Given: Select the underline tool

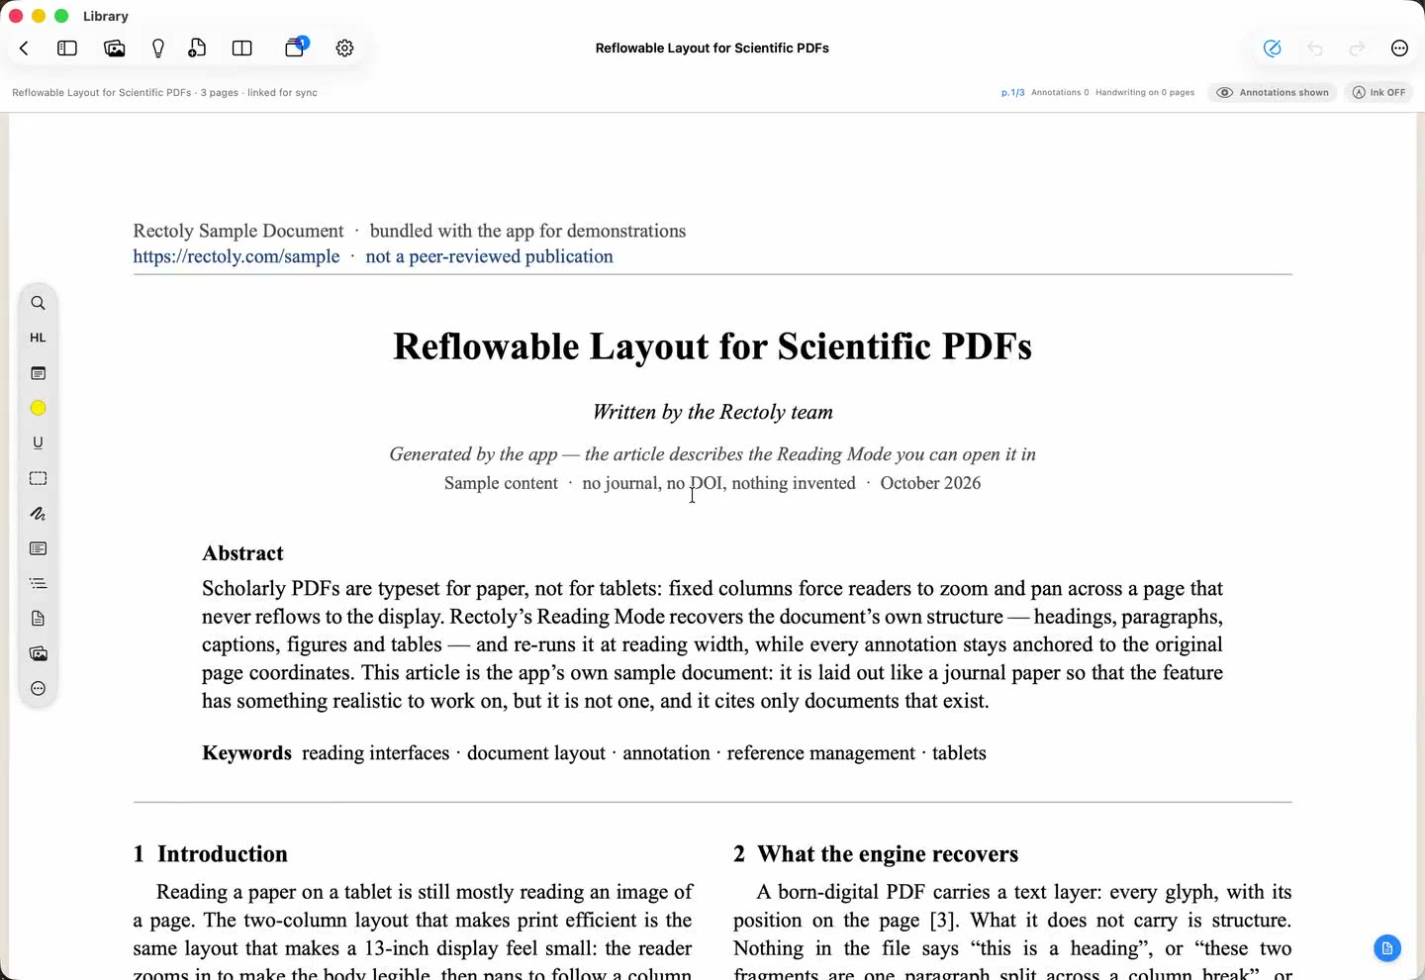Looking at the screenshot, I should pyautogui.click(x=38, y=442).
